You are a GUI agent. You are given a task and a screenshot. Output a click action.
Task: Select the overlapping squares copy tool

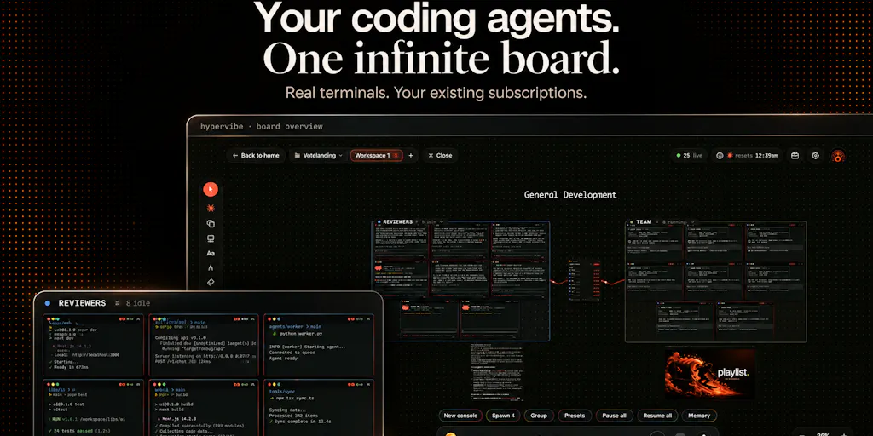211,224
